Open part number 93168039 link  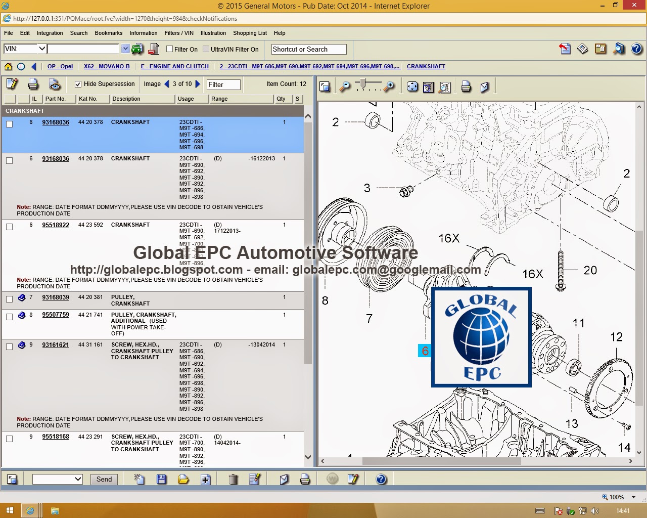click(x=56, y=297)
